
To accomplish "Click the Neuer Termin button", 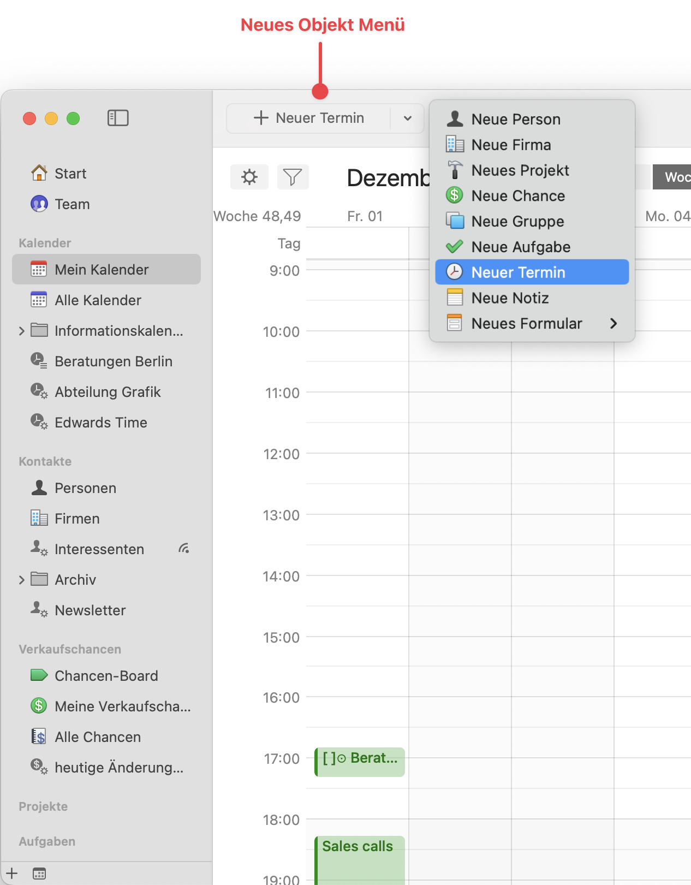I will click(309, 118).
